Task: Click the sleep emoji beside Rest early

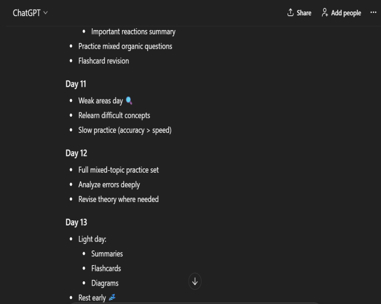Action: point(111,298)
